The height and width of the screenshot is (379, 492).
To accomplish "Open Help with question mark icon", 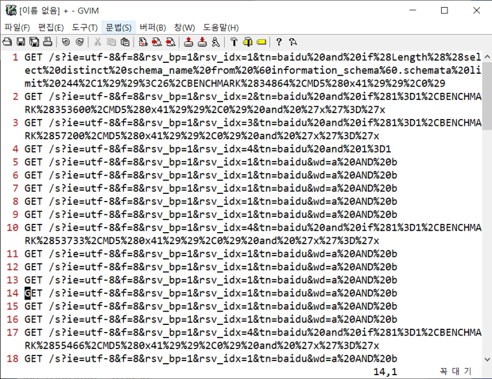I will coord(279,42).
